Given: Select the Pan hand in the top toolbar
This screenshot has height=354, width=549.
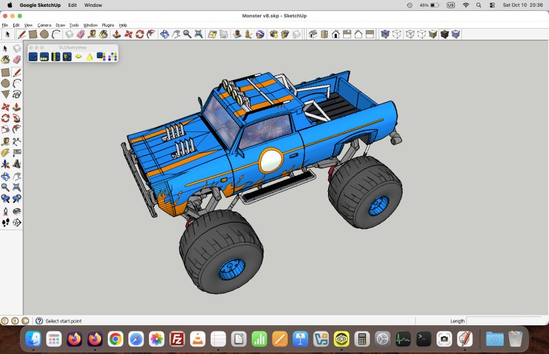Looking at the screenshot, I should (176, 34).
